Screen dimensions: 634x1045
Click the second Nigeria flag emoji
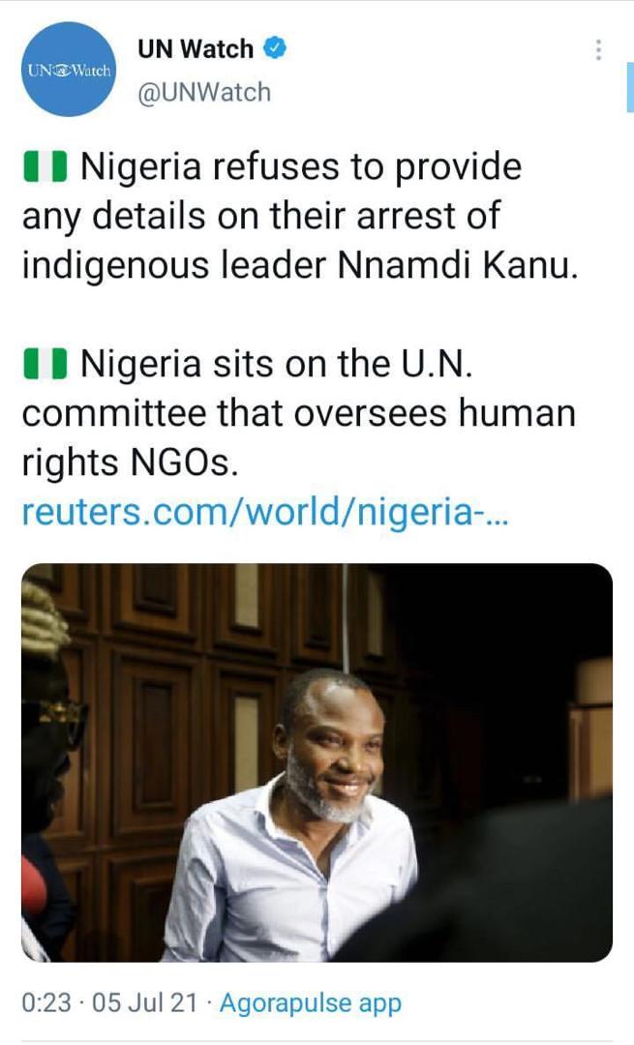point(45,365)
